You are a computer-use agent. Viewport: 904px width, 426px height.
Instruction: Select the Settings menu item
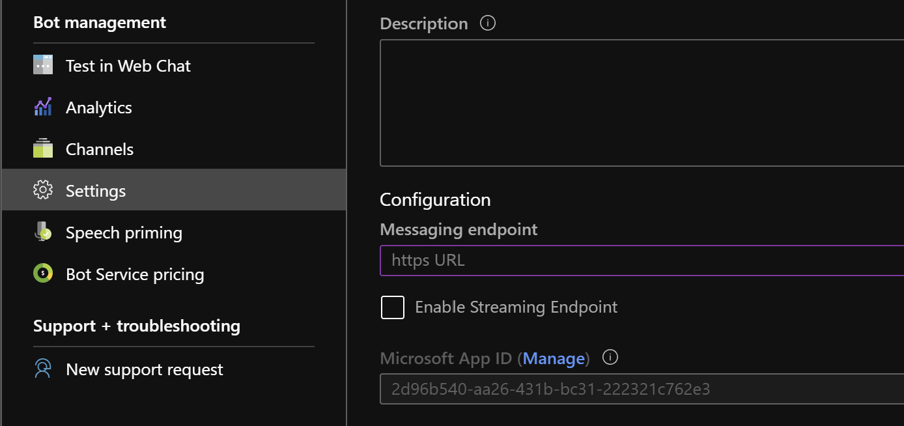pos(174,190)
